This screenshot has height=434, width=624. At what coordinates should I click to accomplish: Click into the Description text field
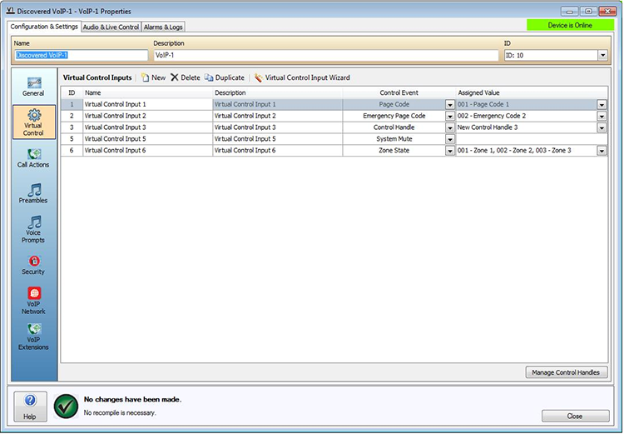click(x=324, y=56)
